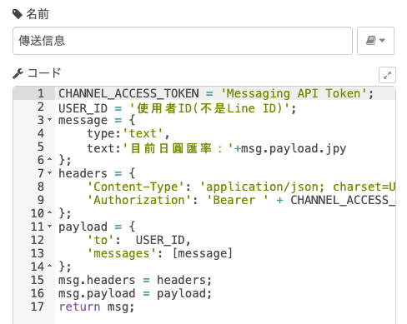Click the name input field 傳送信息

[183, 41]
